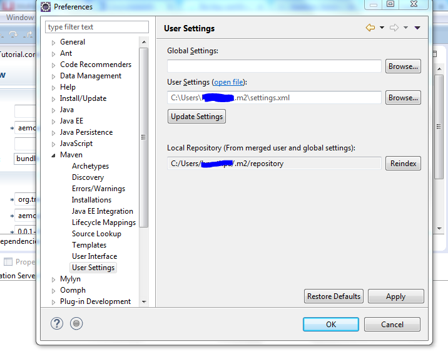Open the preferences page view menu triangle

(417, 28)
